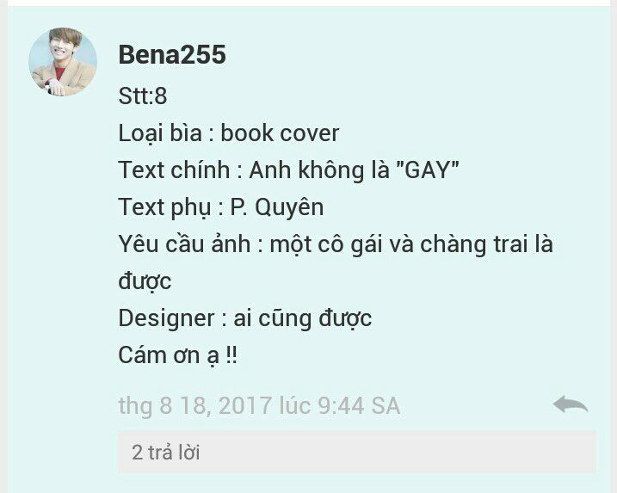617x493 pixels.
Task: Open Bena255's profile picture
Action: [x=63, y=62]
